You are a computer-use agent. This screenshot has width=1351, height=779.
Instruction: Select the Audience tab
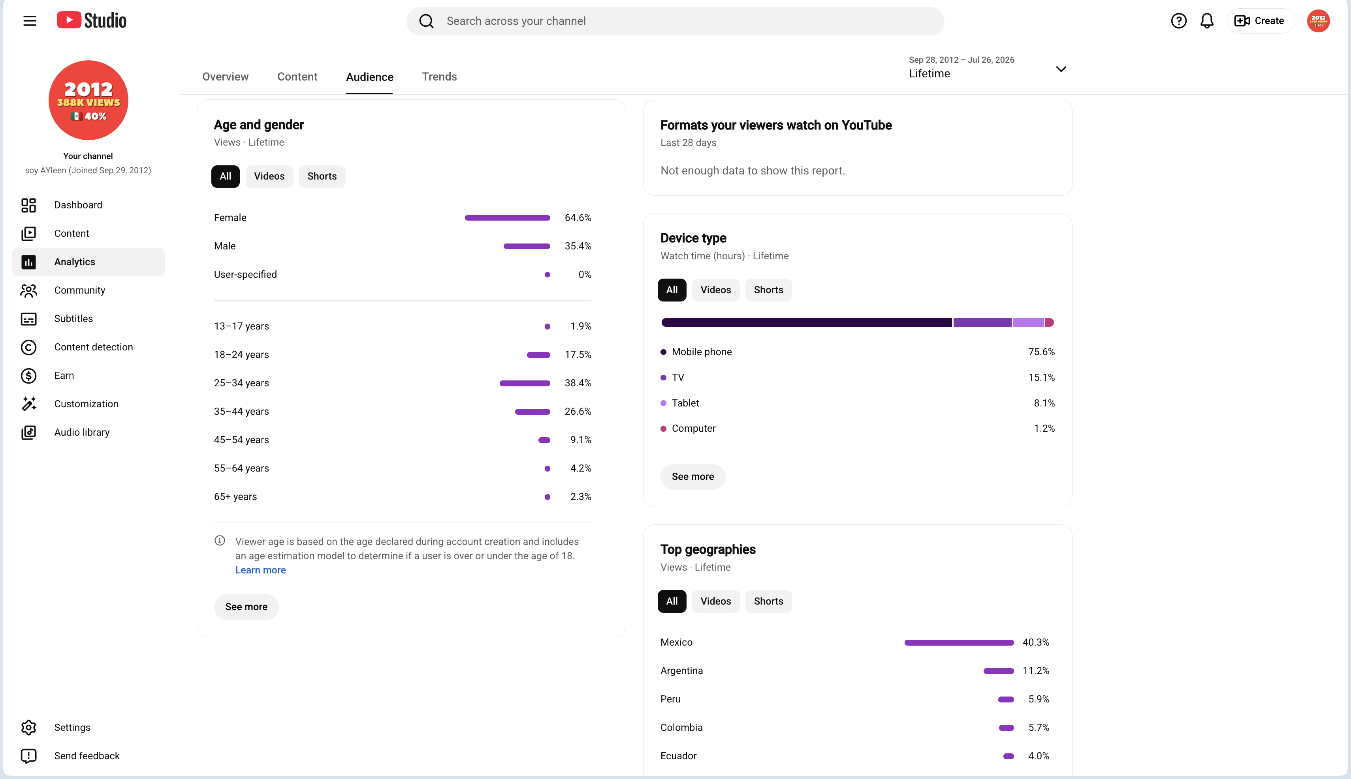click(x=369, y=77)
